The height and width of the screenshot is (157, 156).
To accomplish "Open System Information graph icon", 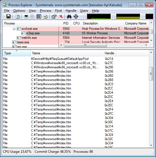I will point(26,17).
